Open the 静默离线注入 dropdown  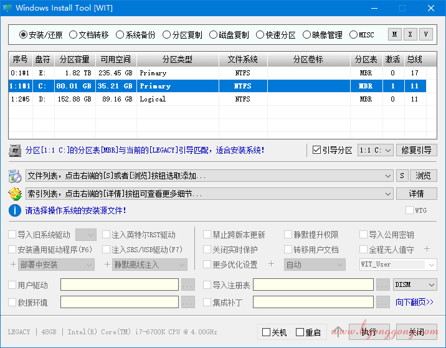click(150, 265)
